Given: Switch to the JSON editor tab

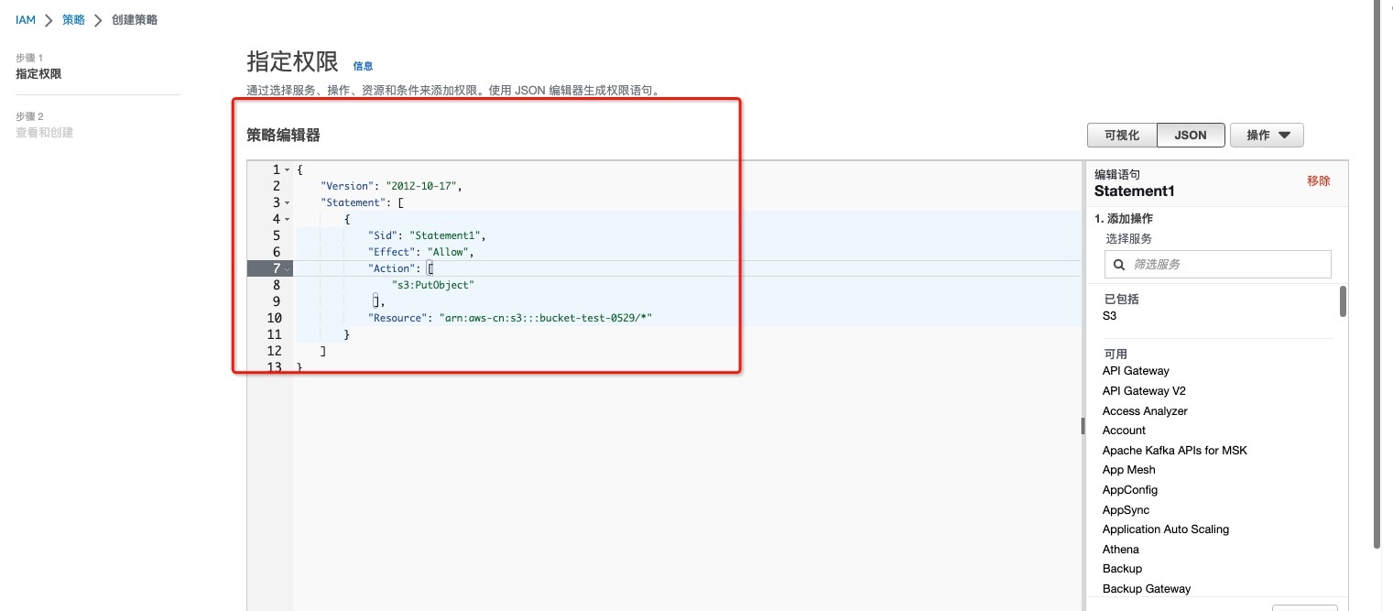Looking at the screenshot, I should pyautogui.click(x=1191, y=135).
